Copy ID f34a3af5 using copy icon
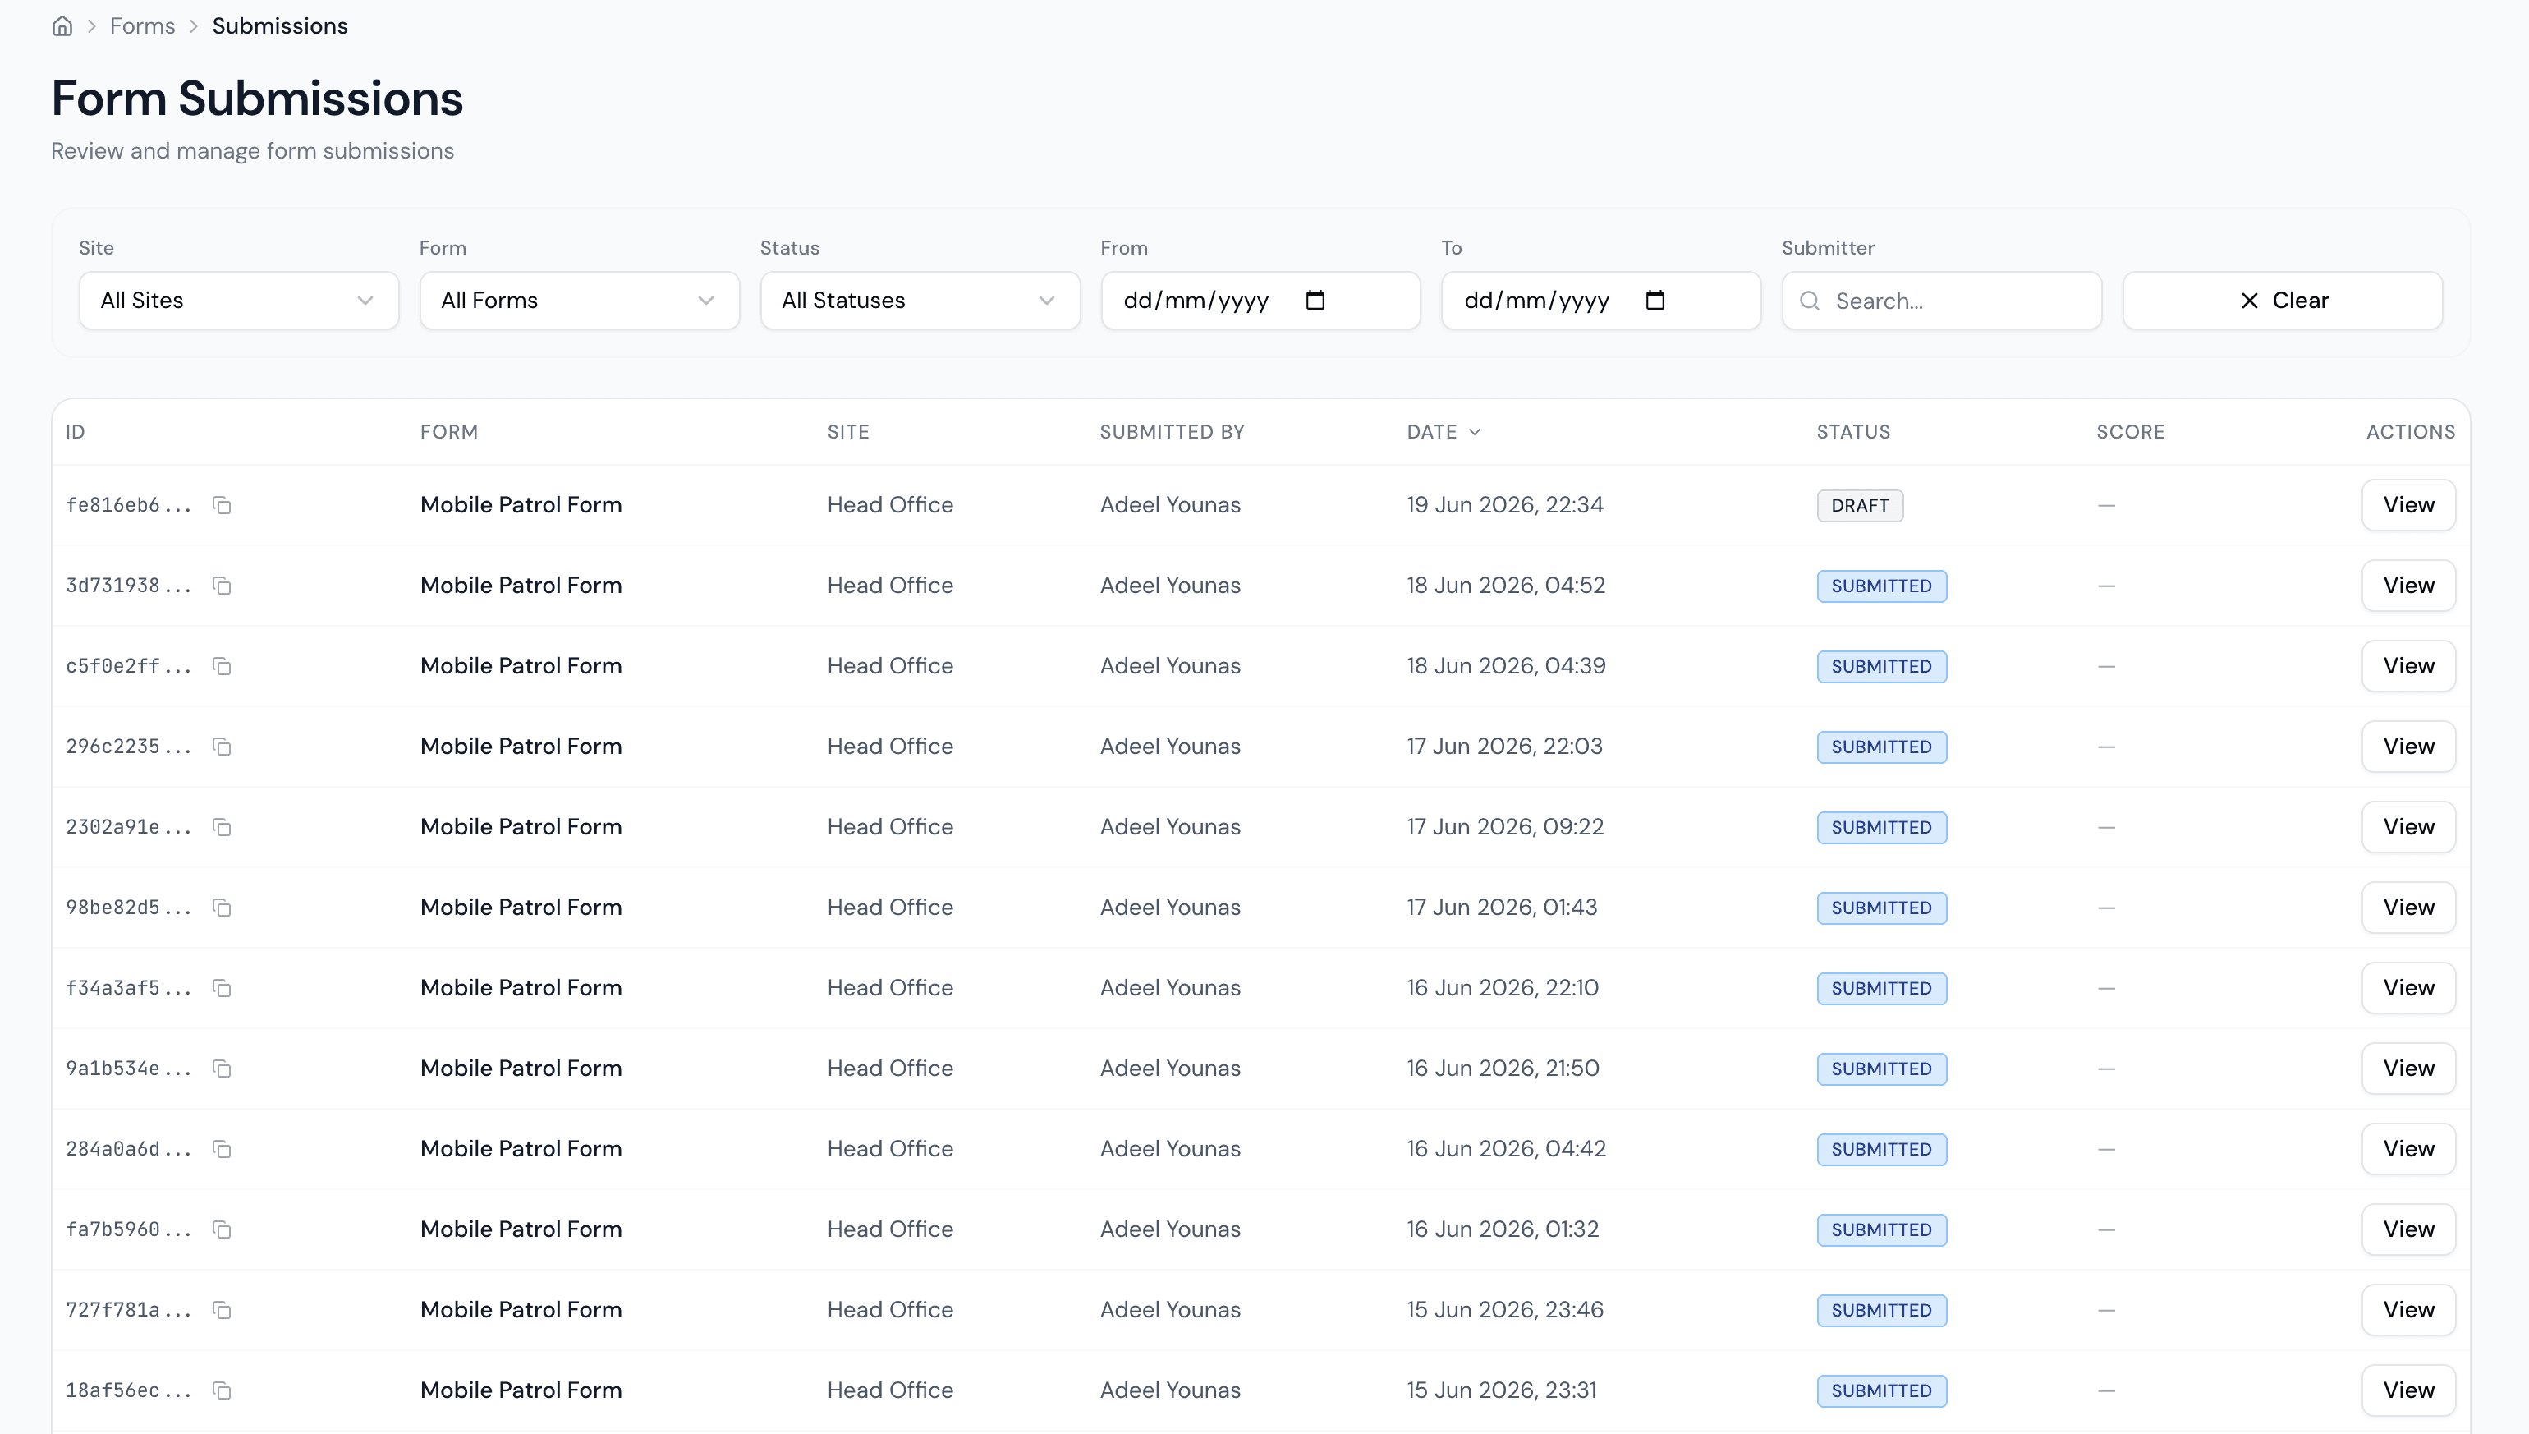The height and width of the screenshot is (1434, 2529). [223, 988]
